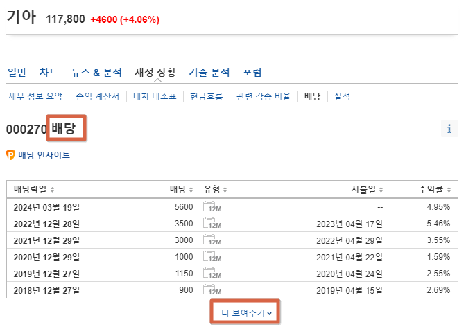Image resolution: width=466 pixels, height=331 pixels.
Task: Click the stock name 기아 heading
Action: click(21, 17)
